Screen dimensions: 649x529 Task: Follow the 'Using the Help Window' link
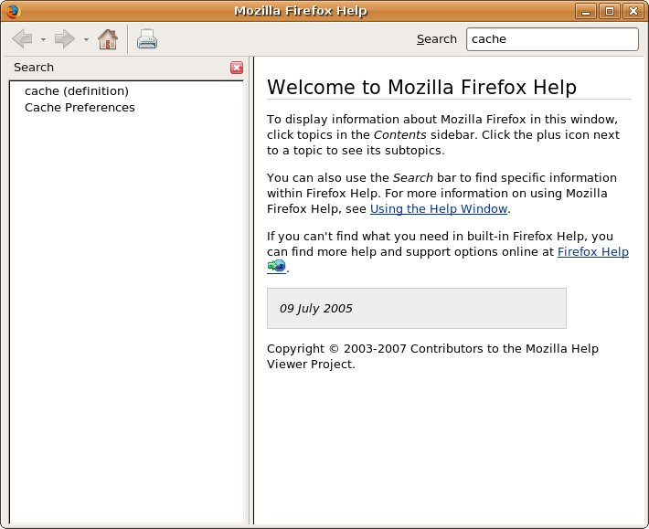[439, 209]
